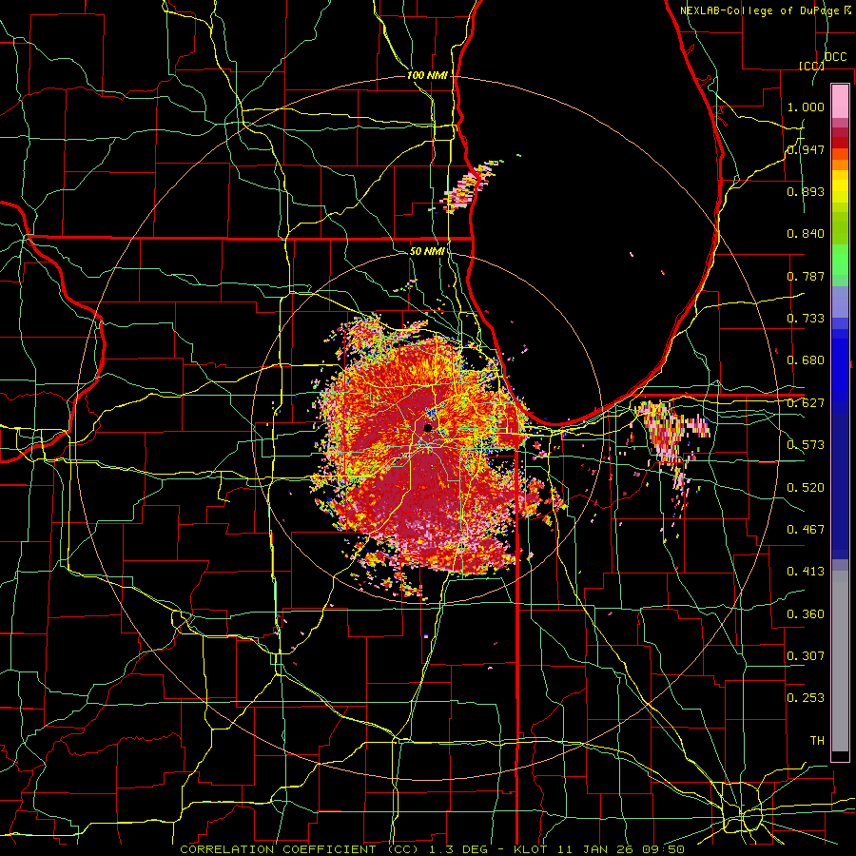
Task: Click the gray segment of the color bar
Action: click(840, 661)
